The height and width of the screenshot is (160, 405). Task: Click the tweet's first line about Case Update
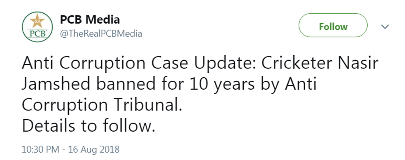coord(200,64)
